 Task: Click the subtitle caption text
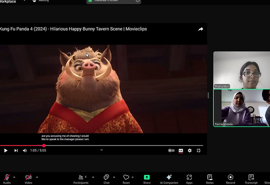pyautogui.click(x=65, y=138)
